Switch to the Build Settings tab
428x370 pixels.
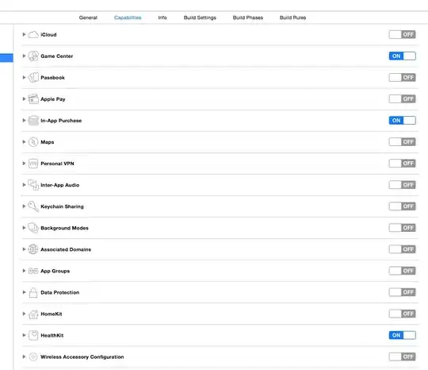200,17
